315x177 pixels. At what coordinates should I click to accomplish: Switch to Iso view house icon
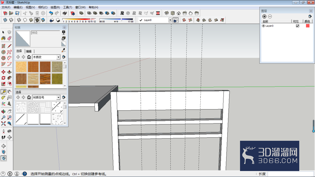pos(167,13)
